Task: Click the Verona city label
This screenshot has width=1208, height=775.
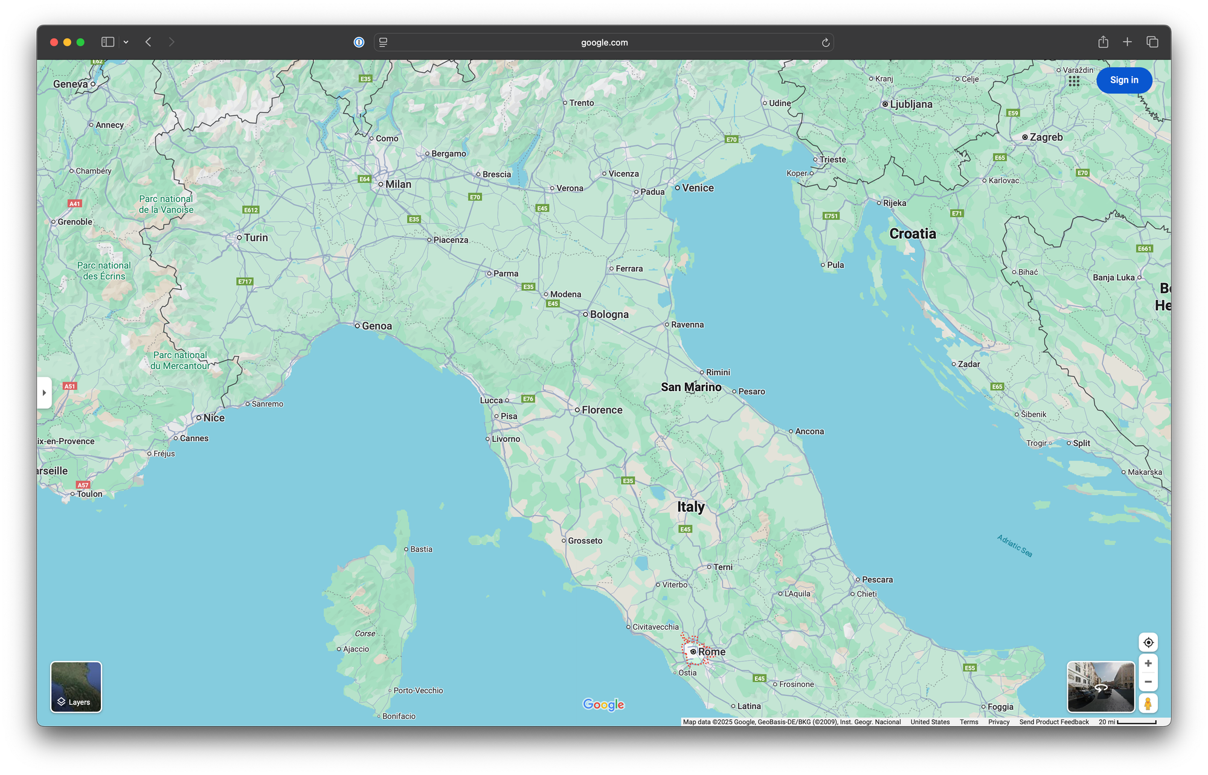Action: click(x=570, y=188)
